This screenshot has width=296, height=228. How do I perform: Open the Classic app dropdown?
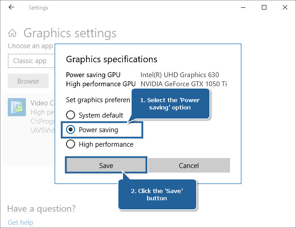click(31, 61)
